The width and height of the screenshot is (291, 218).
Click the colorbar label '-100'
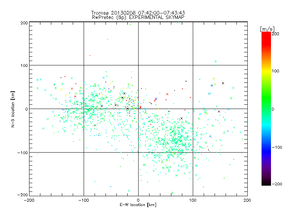pyautogui.click(x=277, y=147)
